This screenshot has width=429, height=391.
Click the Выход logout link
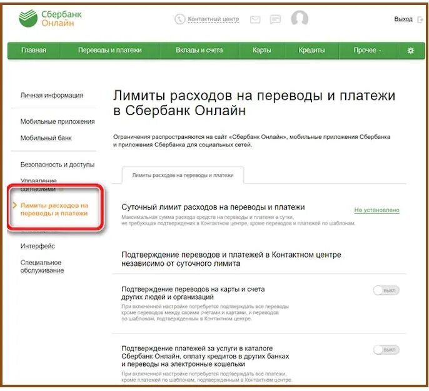pyautogui.click(x=403, y=19)
